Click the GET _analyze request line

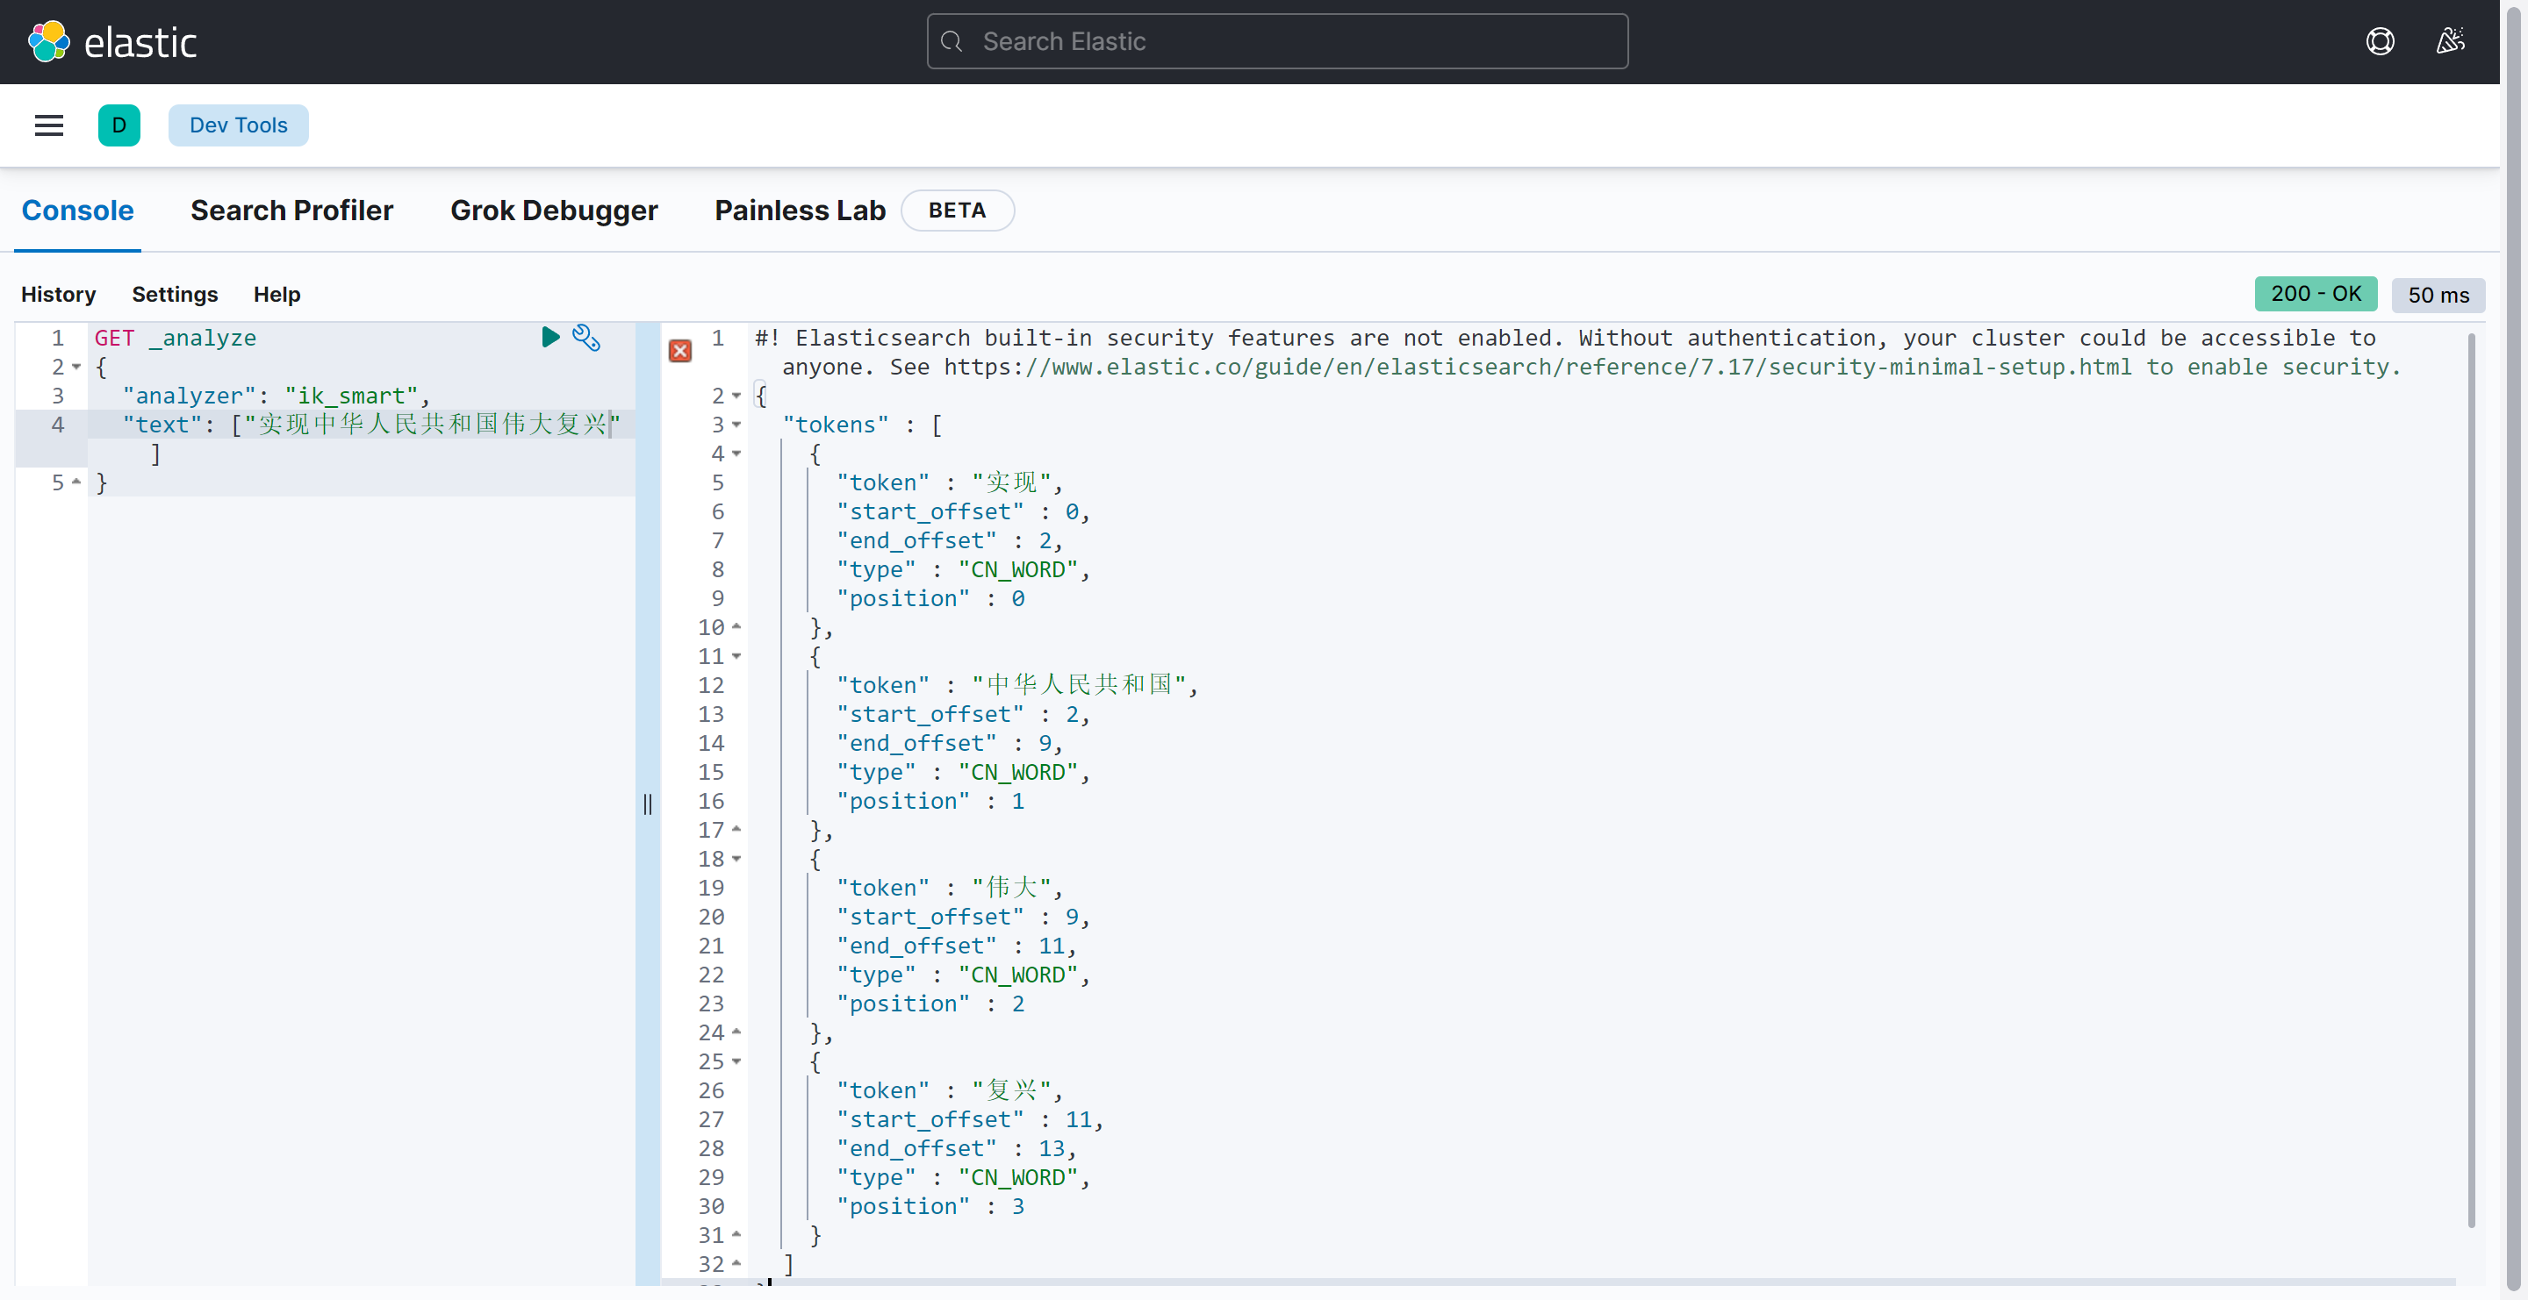click(175, 339)
